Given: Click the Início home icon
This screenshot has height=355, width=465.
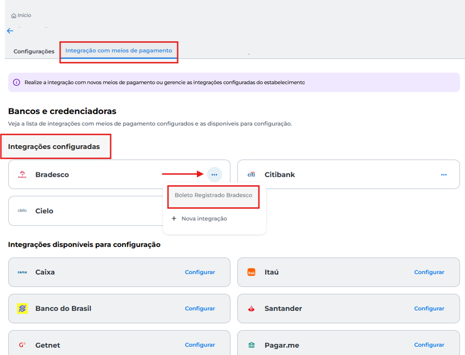Looking at the screenshot, I should click(14, 16).
